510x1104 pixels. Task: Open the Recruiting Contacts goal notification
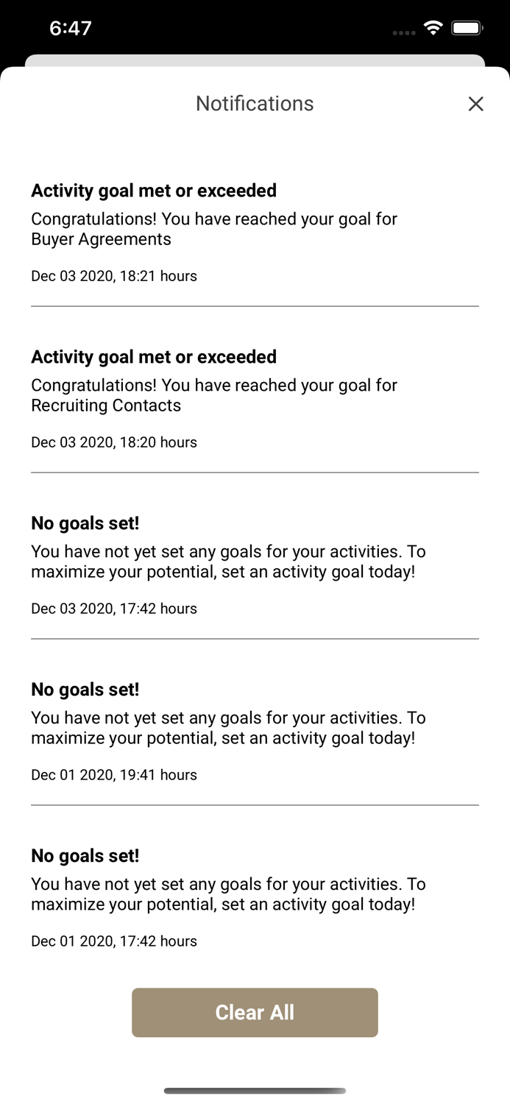coord(214,395)
